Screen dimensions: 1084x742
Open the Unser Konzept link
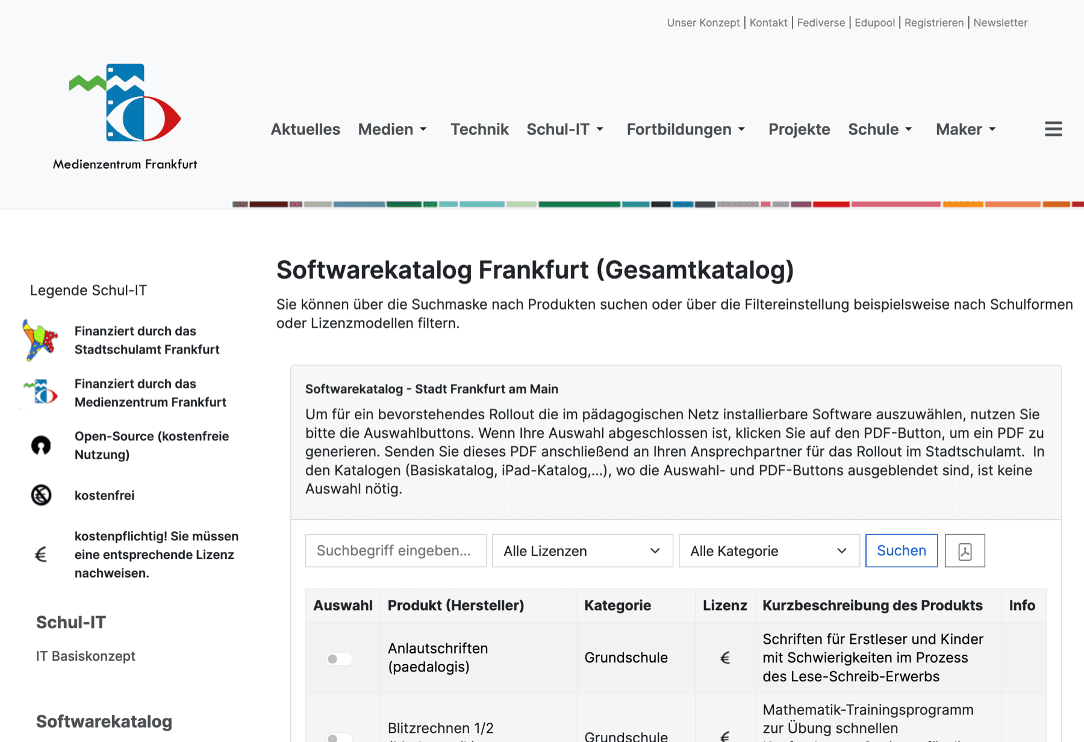tap(703, 22)
